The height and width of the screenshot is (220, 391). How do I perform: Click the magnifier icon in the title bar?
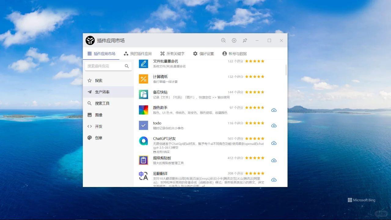click(223, 40)
